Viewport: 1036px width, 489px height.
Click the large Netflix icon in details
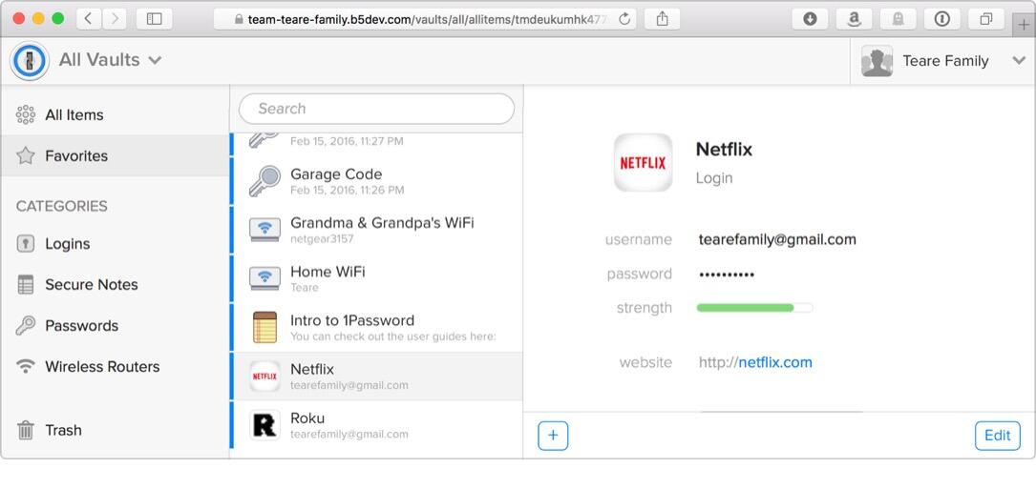643,162
